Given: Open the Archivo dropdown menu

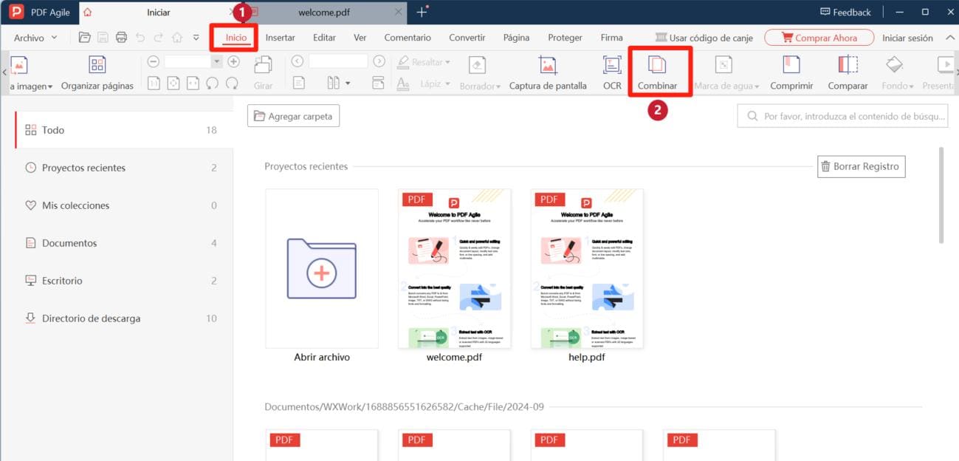Looking at the screenshot, I should [x=35, y=38].
